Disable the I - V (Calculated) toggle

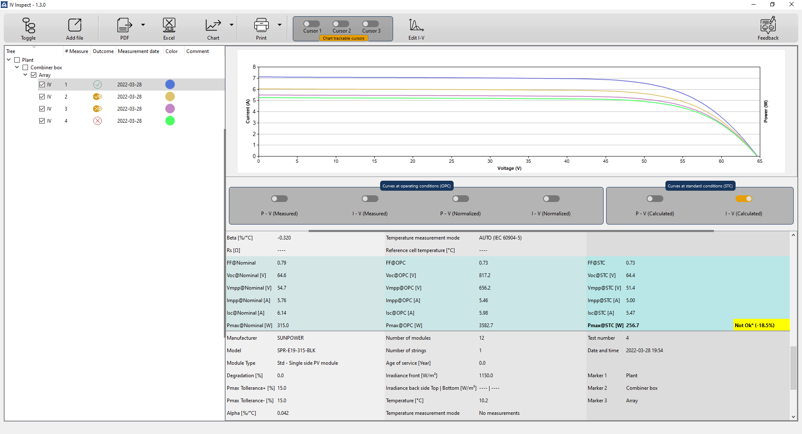pos(744,199)
